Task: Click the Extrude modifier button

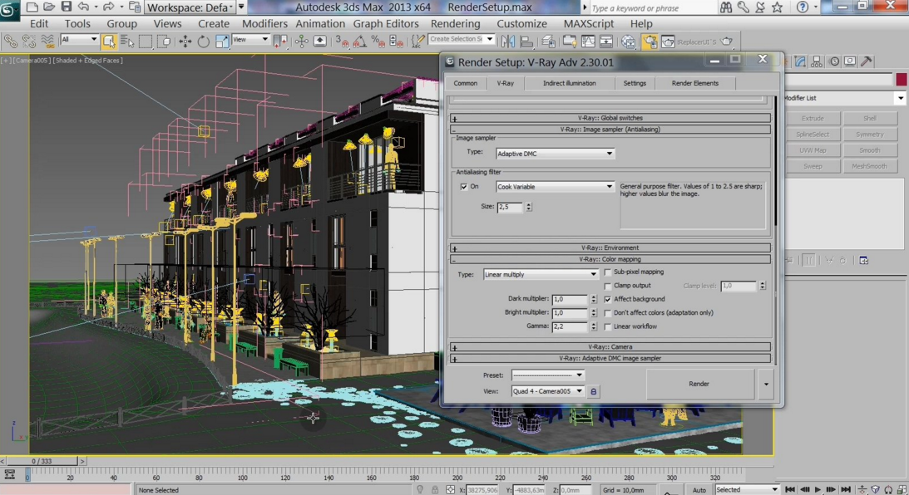Action: coord(813,119)
